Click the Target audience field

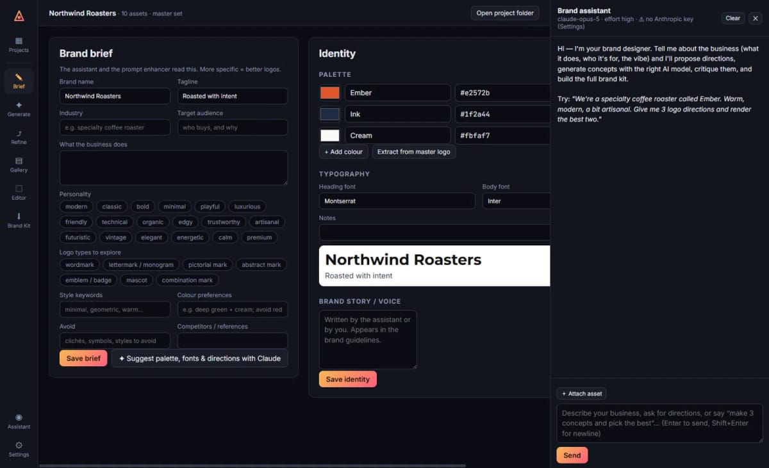click(233, 127)
